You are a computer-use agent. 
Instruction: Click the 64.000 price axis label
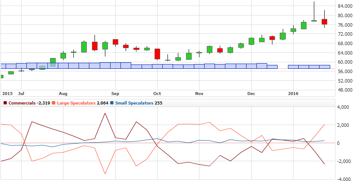coord(345,53)
